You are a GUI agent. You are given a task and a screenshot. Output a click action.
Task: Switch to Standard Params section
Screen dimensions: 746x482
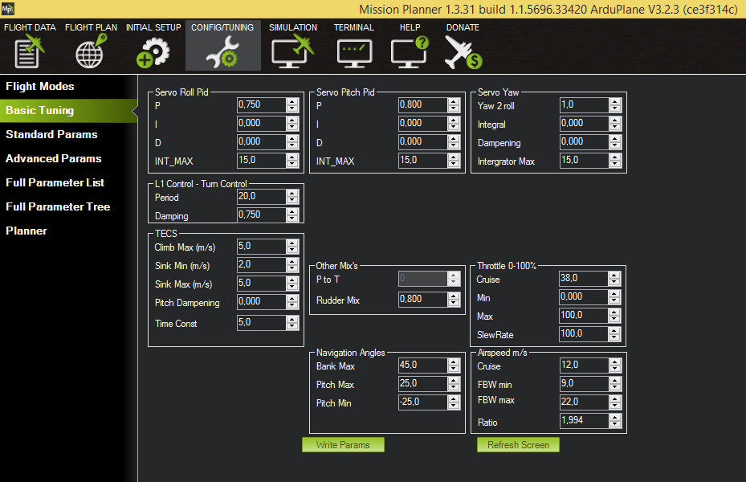point(51,134)
